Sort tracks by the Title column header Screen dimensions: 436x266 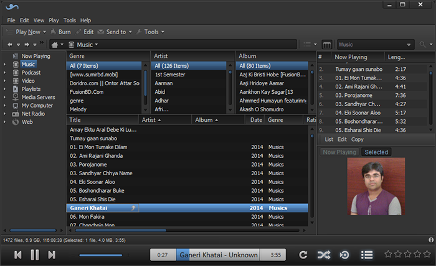tap(102, 120)
